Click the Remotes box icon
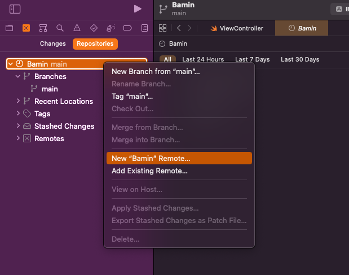Viewport: 349px width, 275px height. point(27,138)
